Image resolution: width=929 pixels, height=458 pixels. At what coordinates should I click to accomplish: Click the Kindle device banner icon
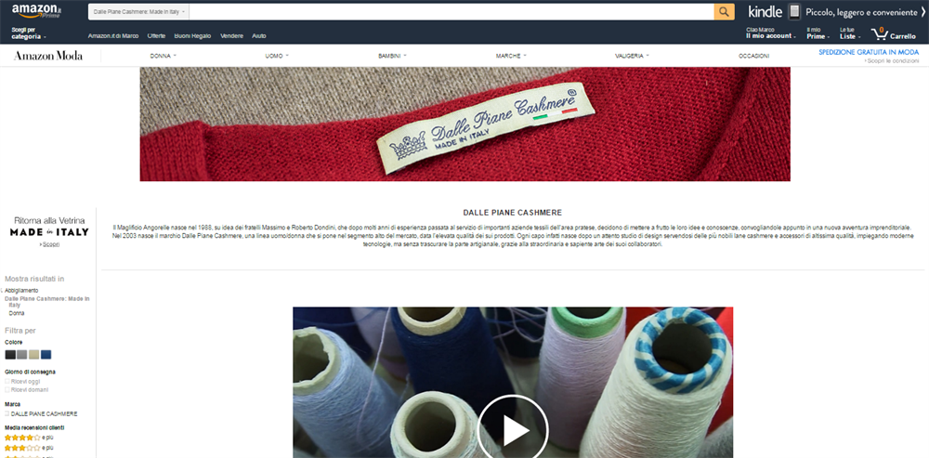point(794,11)
